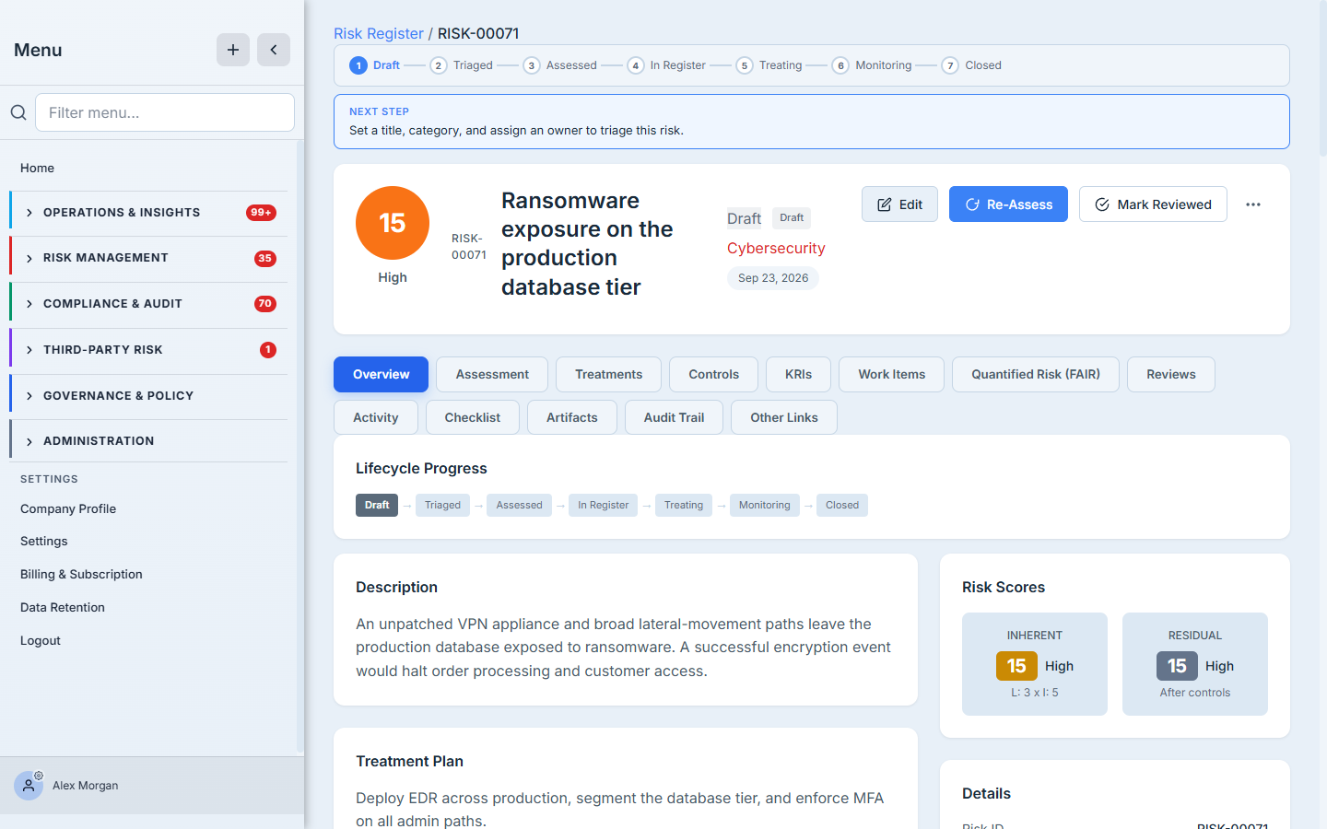The height and width of the screenshot is (829, 1327).
Task: Click the Draft status badge in header
Action: (792, 218)
